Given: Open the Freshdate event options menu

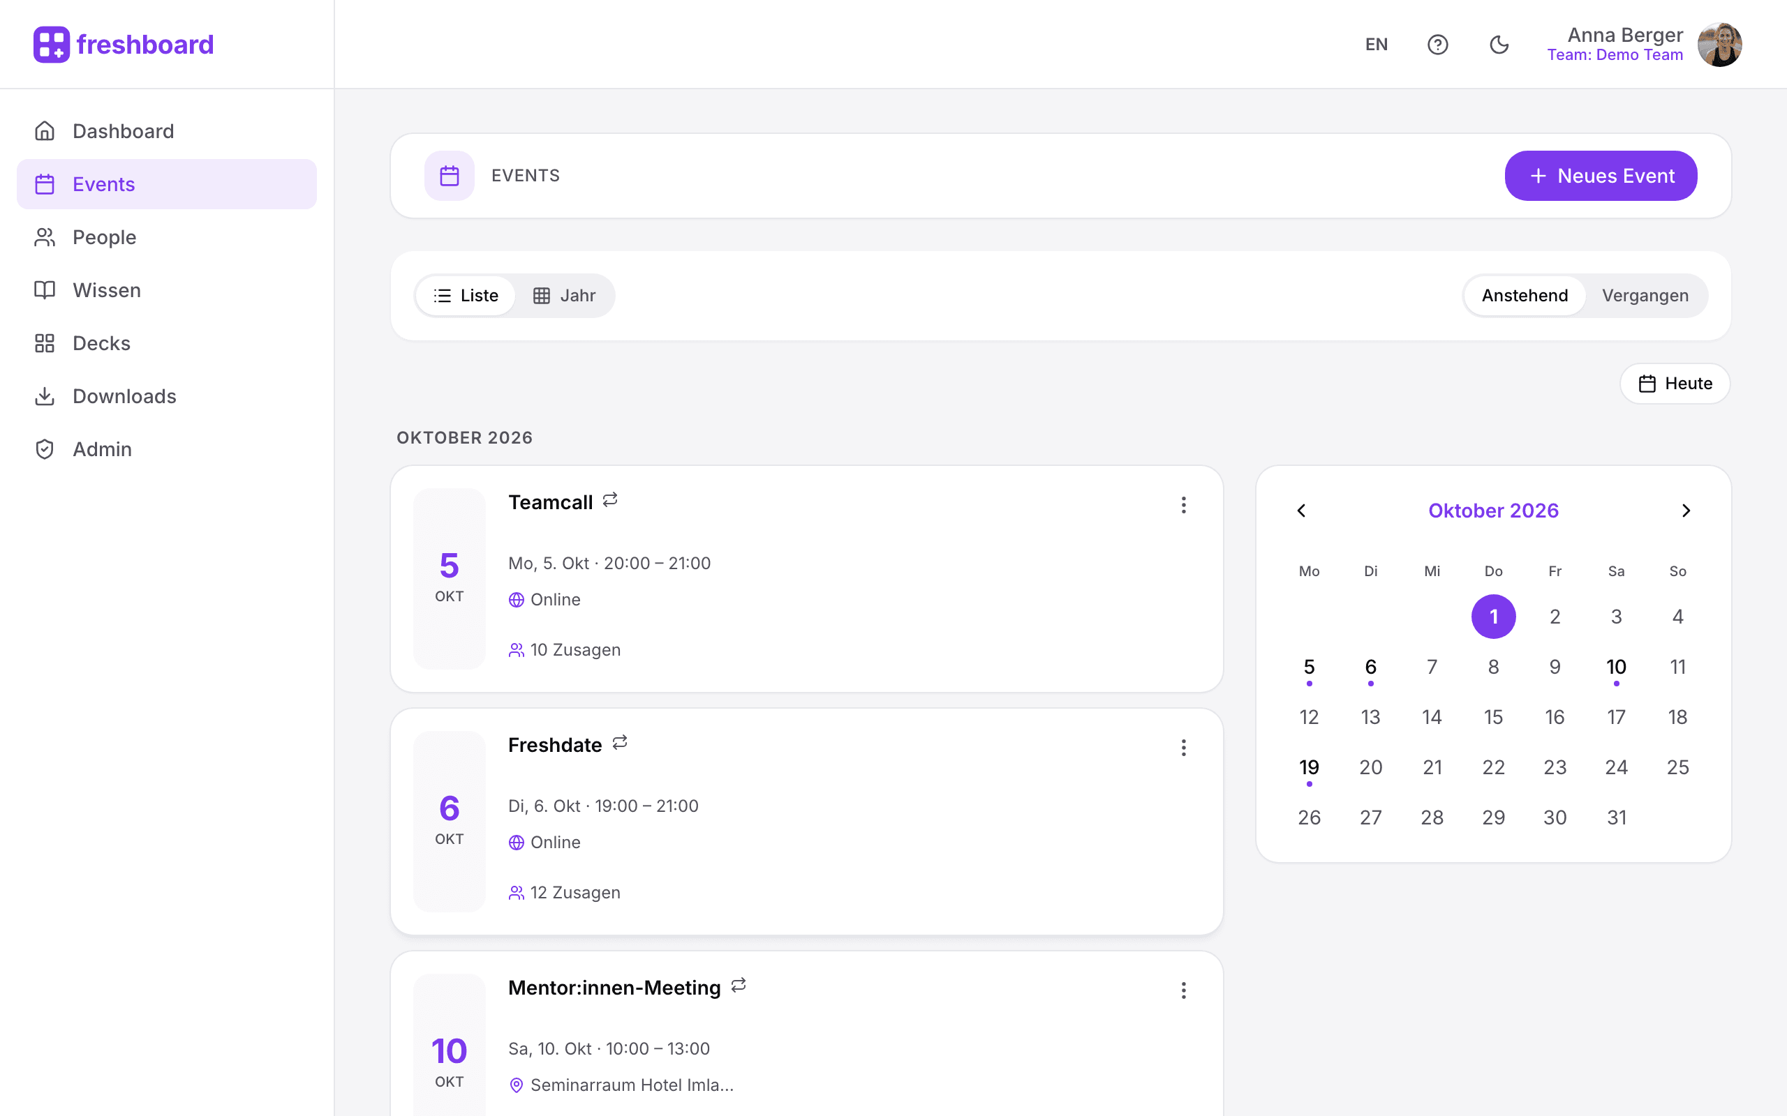Looking at the screenshot, I should pos(1184,748).
